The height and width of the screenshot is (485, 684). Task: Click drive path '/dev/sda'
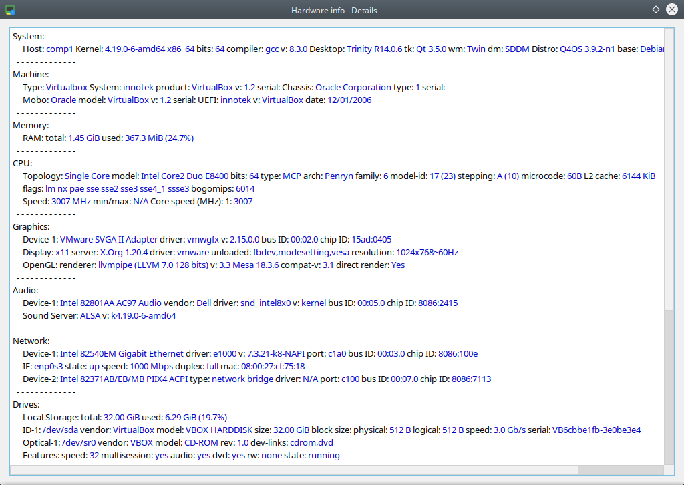pos(61,430)
